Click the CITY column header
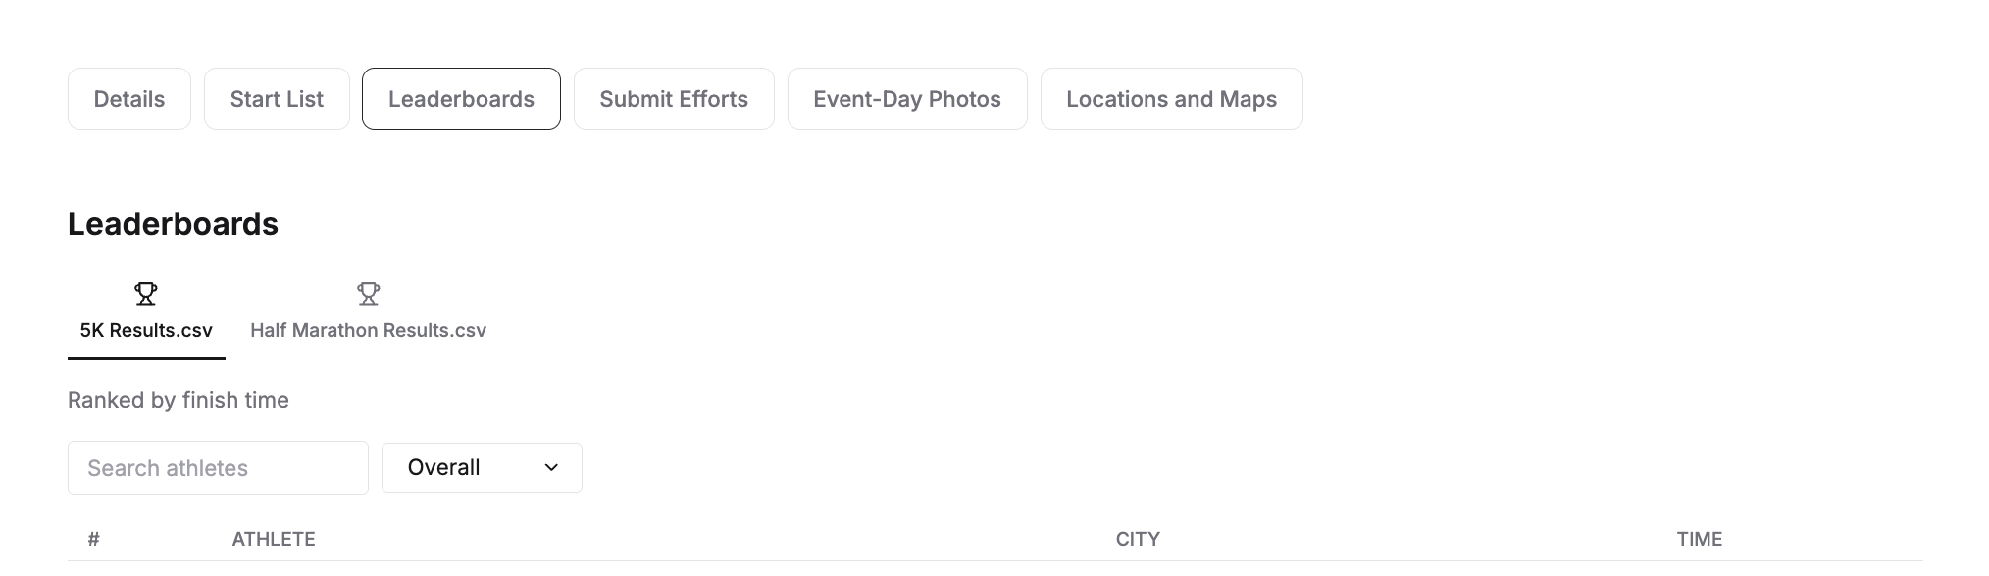Viewport: 1989px width, 576px height. pos(1138,539)
